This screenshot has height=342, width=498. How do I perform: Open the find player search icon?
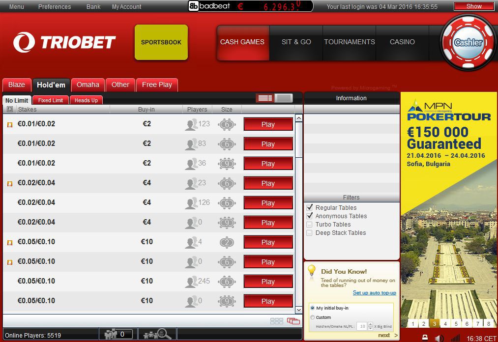click(x=157, y=334)
